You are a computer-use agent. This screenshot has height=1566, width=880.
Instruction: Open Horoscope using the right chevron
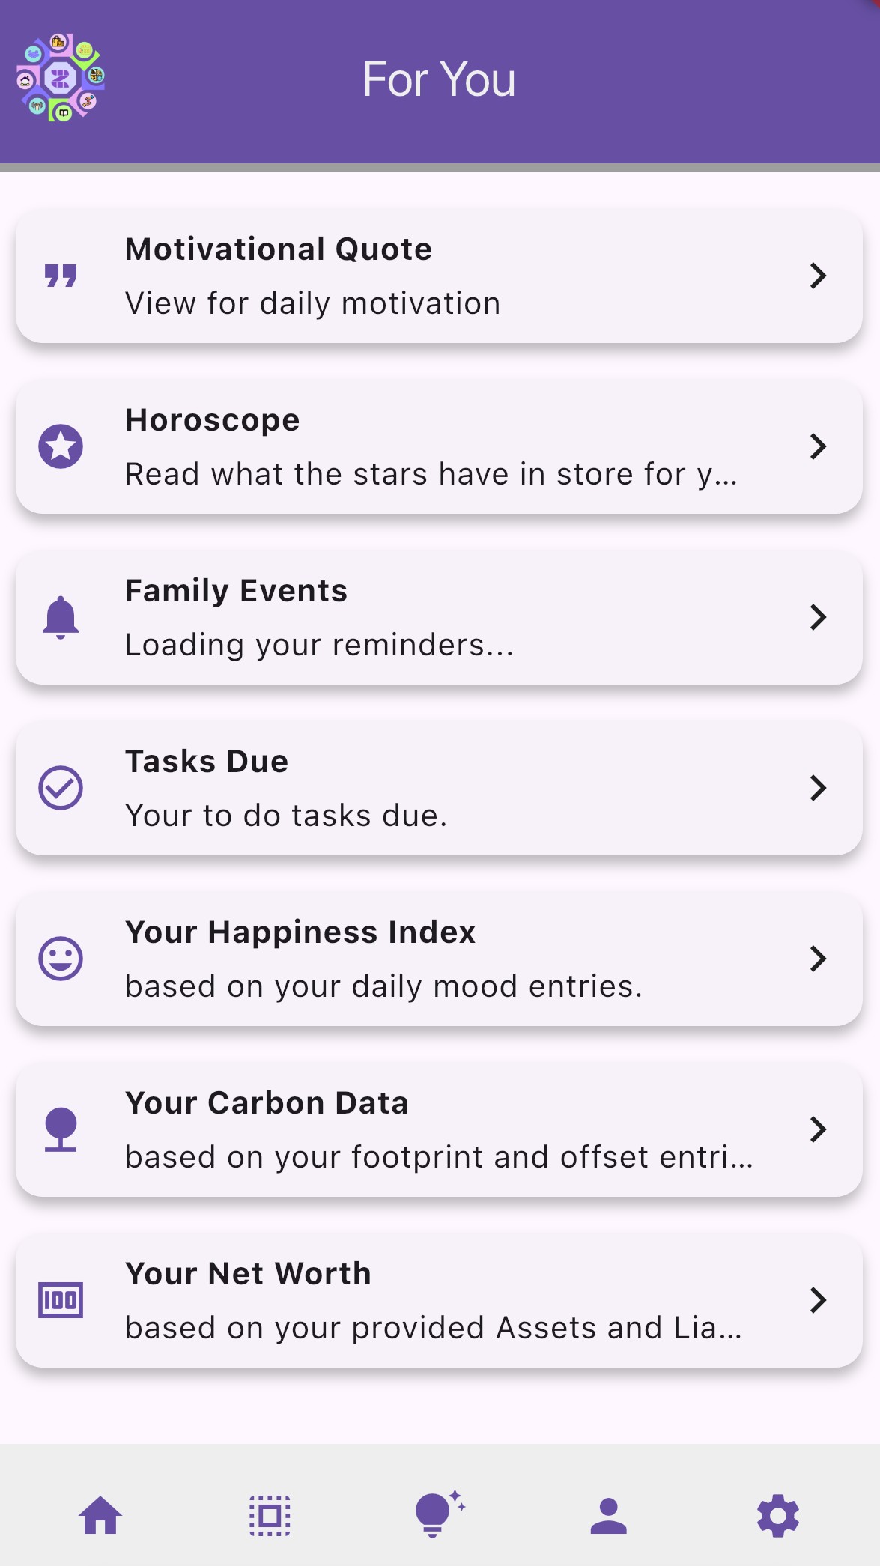[x=818, y=446]
